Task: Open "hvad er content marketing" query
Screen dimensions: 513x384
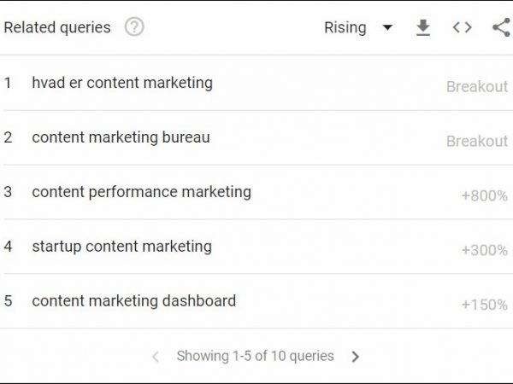Action: pos(122,83)
